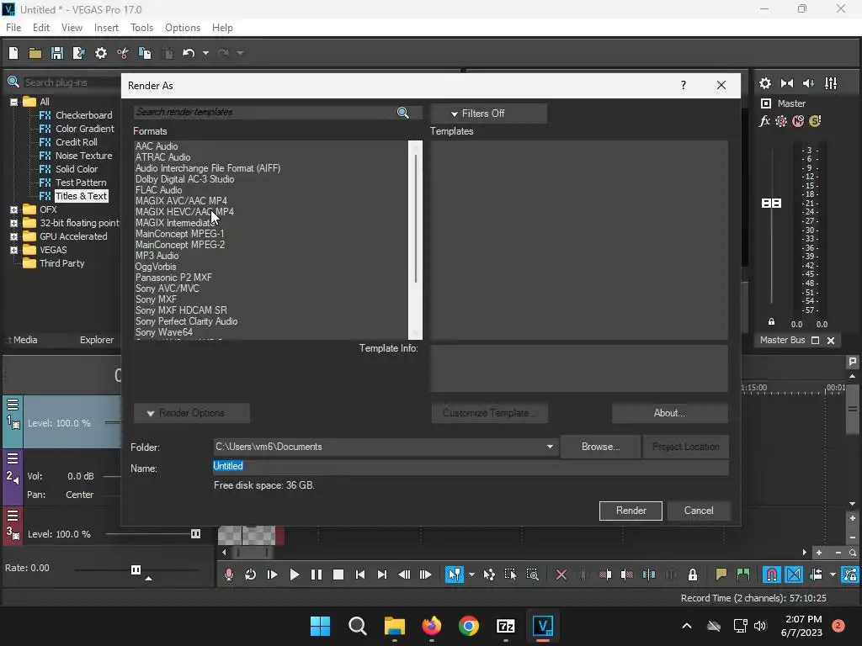Screen dimensions: 862x646
Task: Open Master FX button
Action: tap(764, 121)
